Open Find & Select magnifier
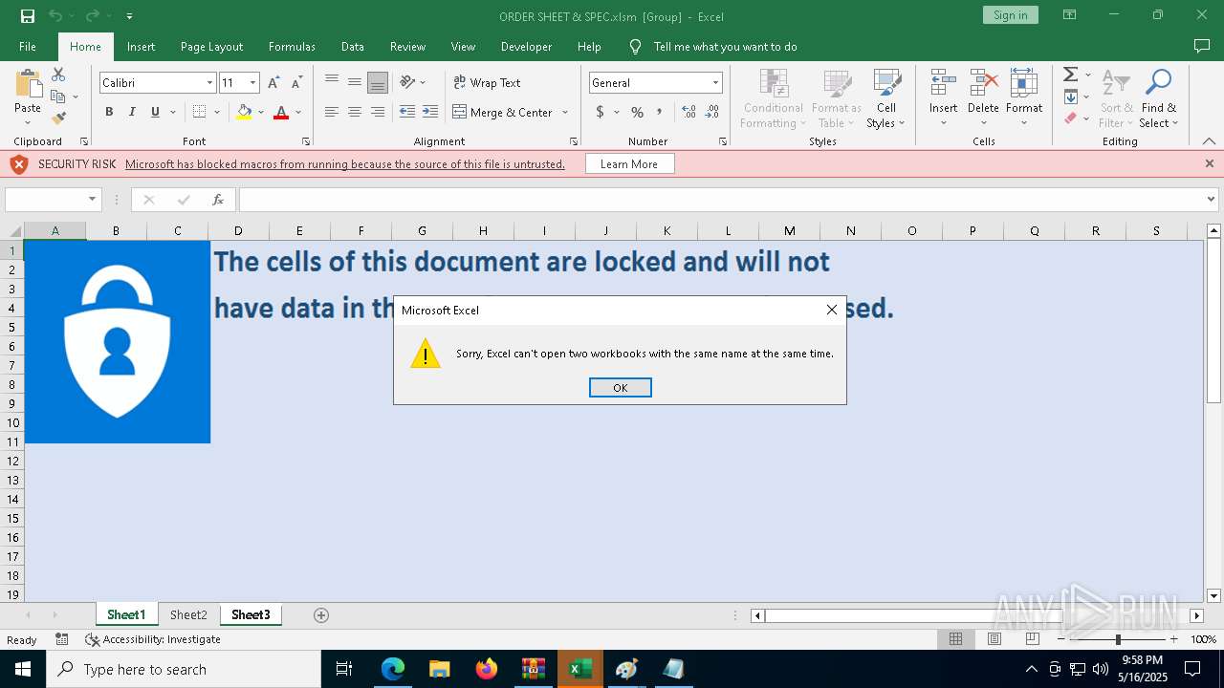The width and height of the screenshot is (1224, 688). (1159, 98)
